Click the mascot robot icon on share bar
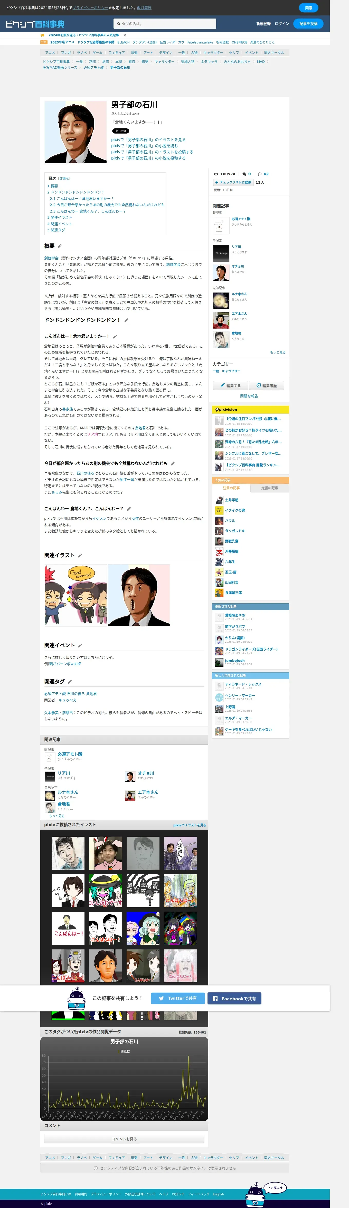Image resolution: width=349 pixels, height=1208 pixels. (x=76, y=998)
